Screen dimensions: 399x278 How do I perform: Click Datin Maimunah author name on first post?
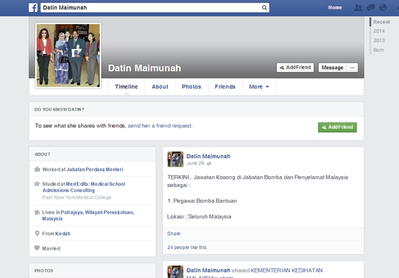click(208, 156)
